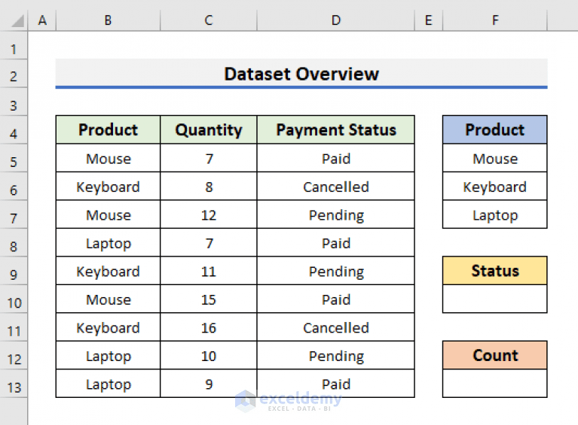Select Paid status in row 13

click(x=336, y=384)
